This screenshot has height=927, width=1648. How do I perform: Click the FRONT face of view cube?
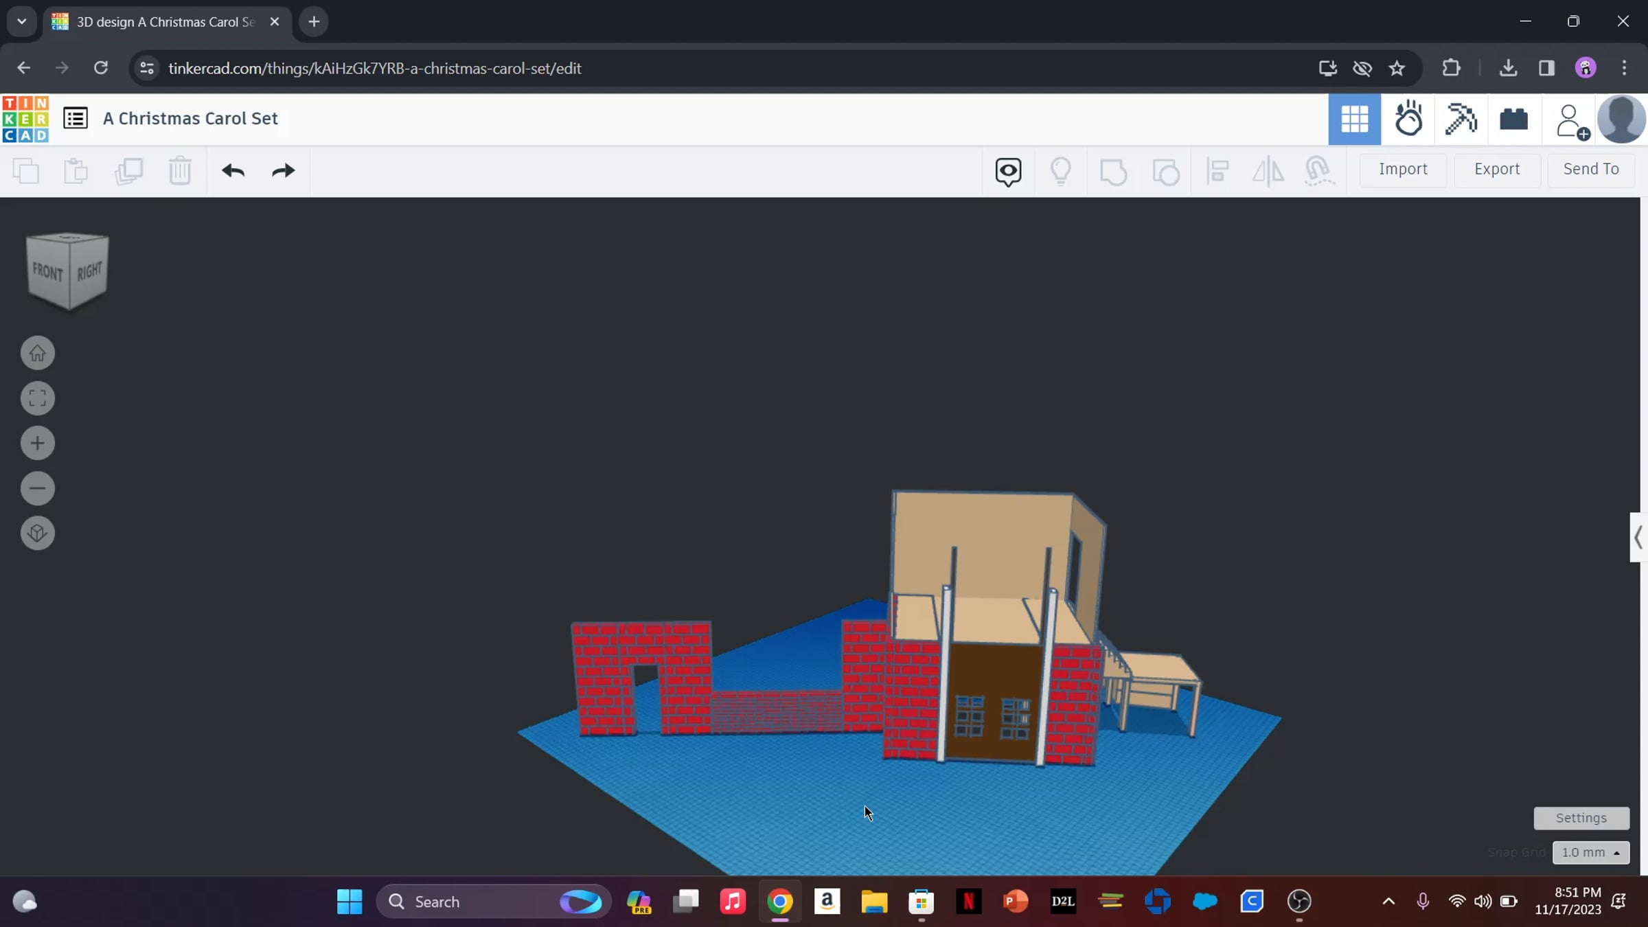(x=47, y=273)
